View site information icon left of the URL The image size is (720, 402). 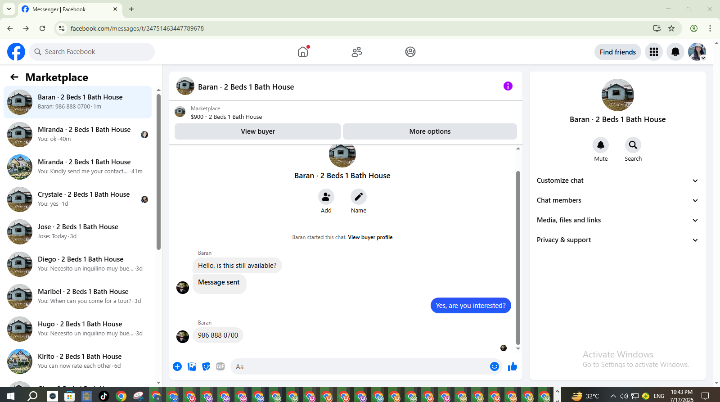[62, 28]
